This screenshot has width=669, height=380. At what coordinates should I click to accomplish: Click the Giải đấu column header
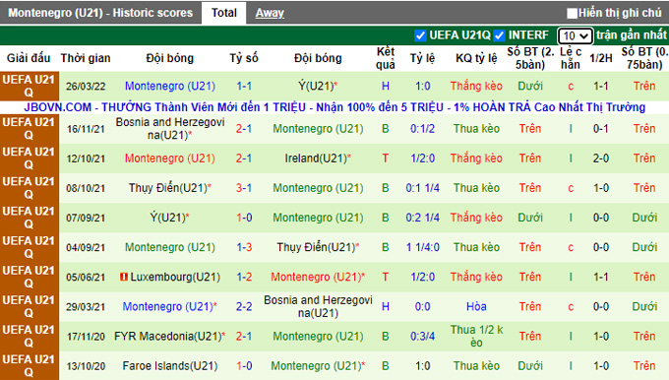click(x=29, y=58)
